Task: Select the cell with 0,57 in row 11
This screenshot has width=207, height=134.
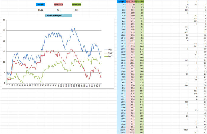Action: tap(184, 32)
